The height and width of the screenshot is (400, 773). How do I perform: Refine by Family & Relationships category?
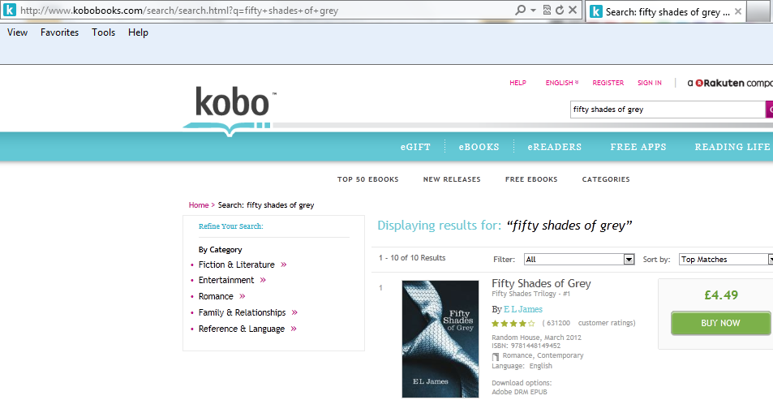pos(242,312)
